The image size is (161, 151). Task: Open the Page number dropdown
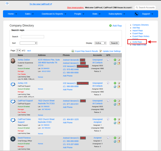[x=19, y=51]
